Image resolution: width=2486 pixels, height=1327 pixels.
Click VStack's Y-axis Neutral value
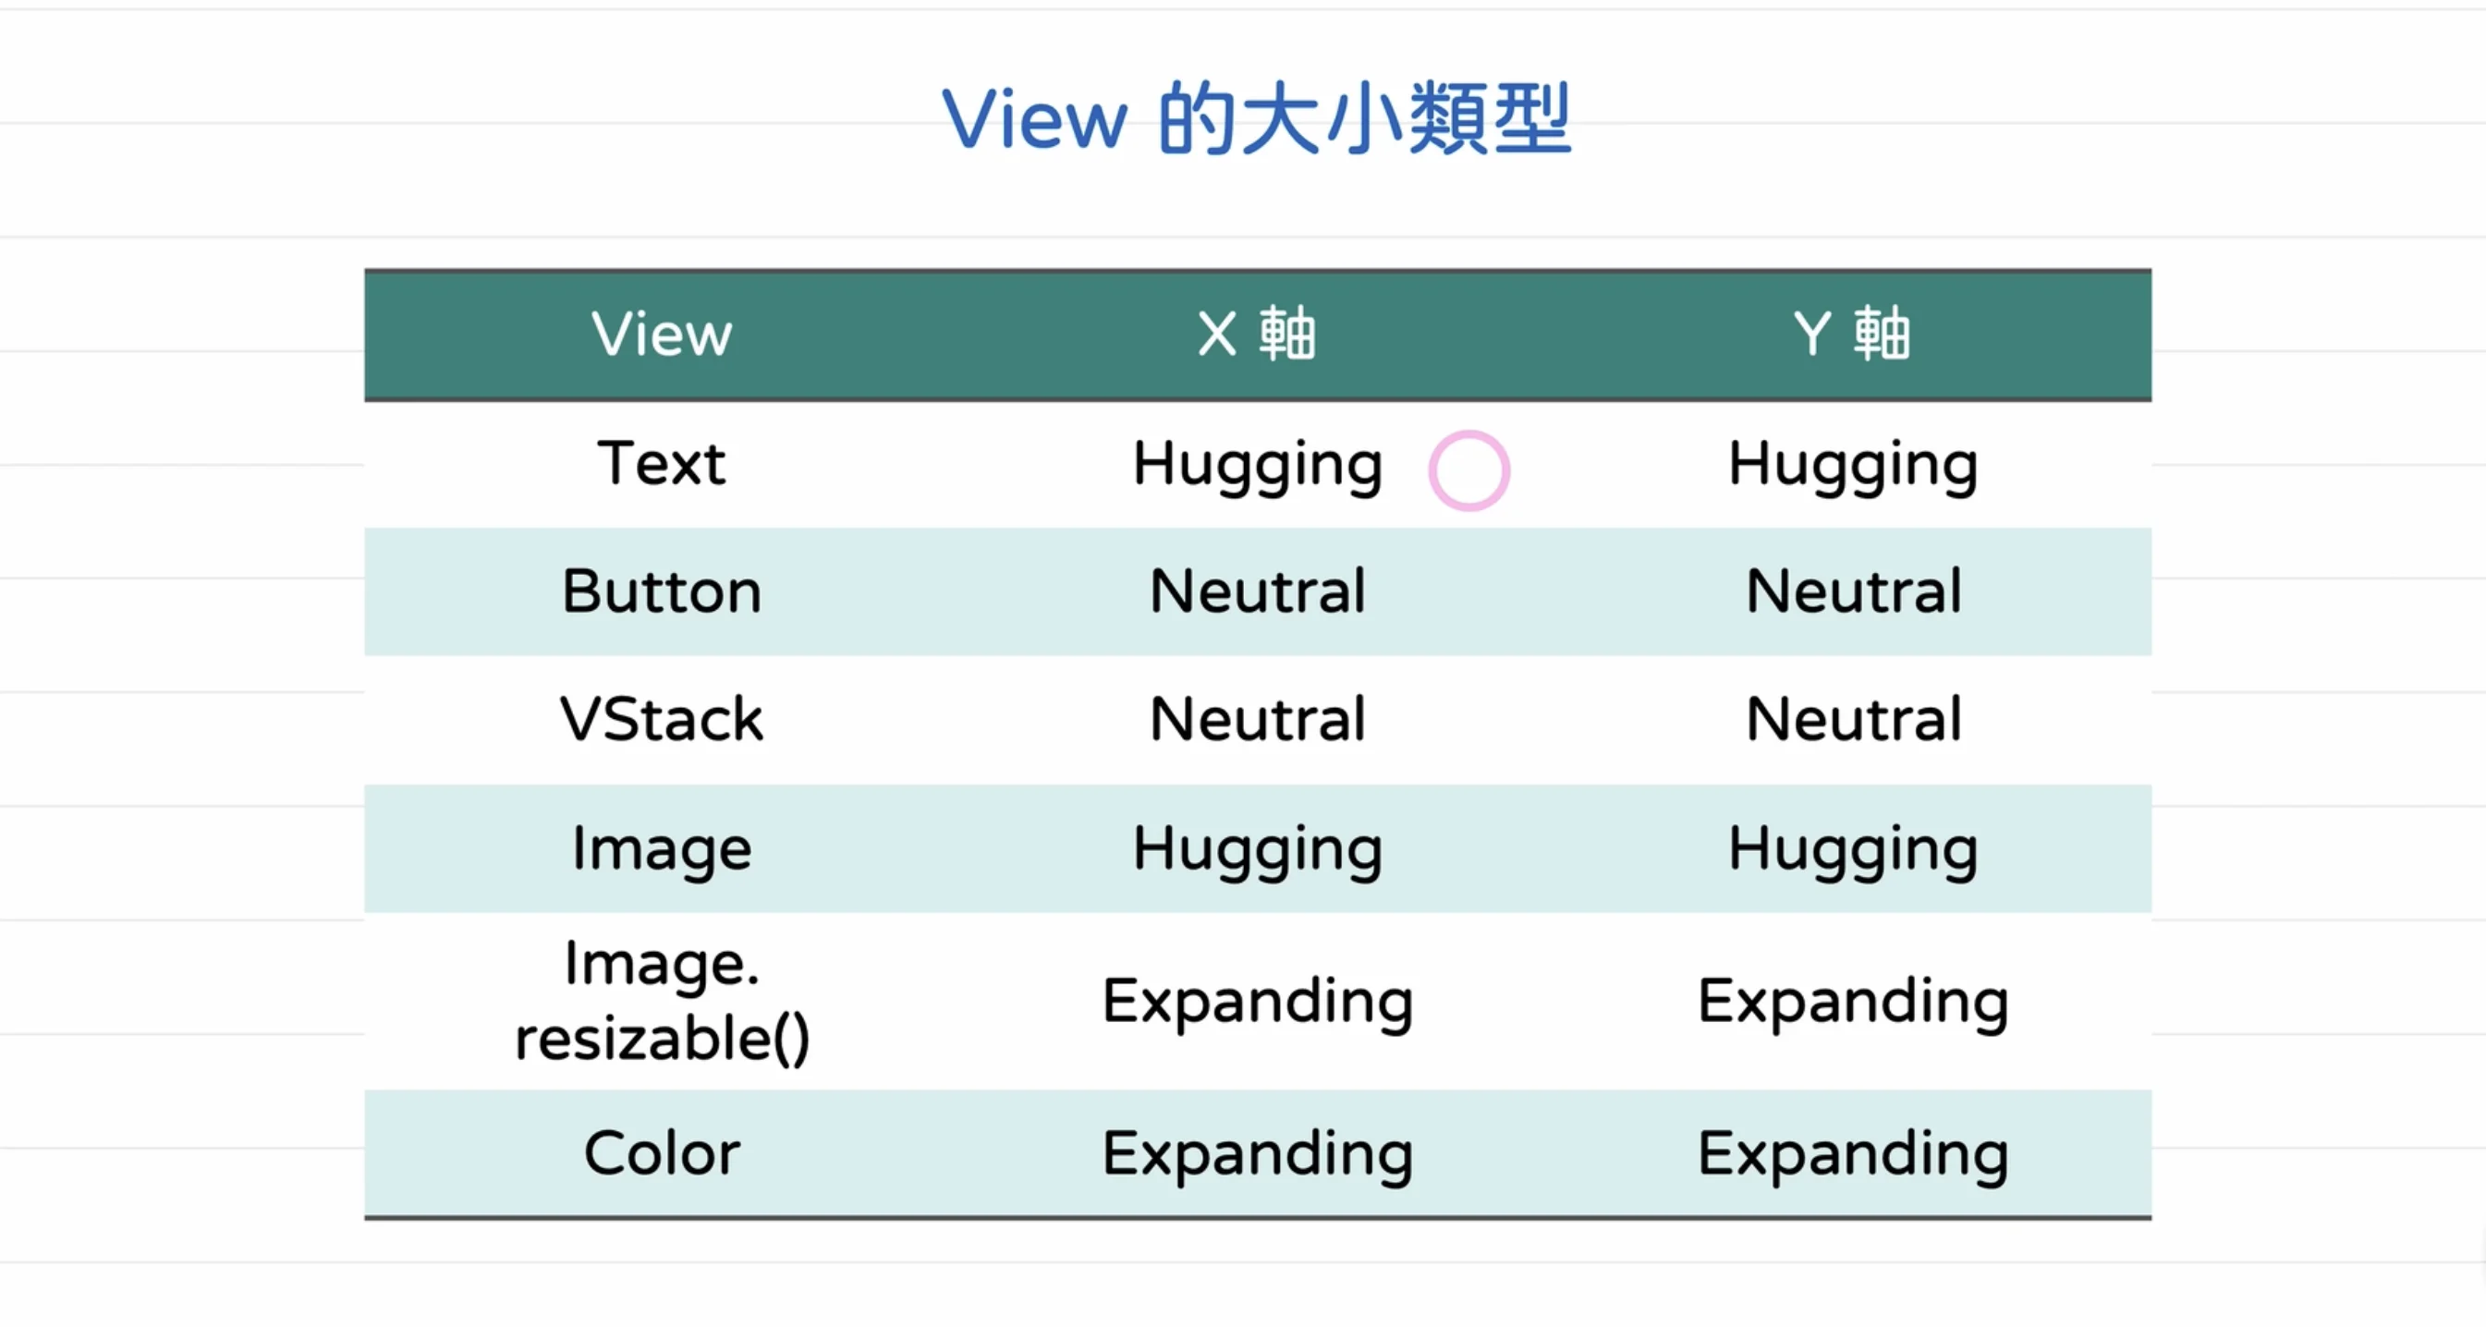pos(1853,719)
